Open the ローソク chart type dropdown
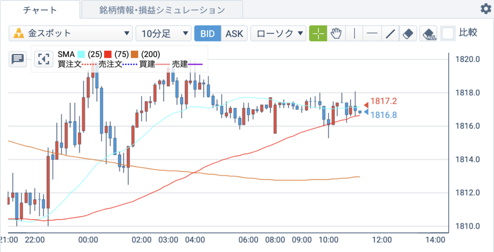The image size is (494, 252). [x=278, y=33]
